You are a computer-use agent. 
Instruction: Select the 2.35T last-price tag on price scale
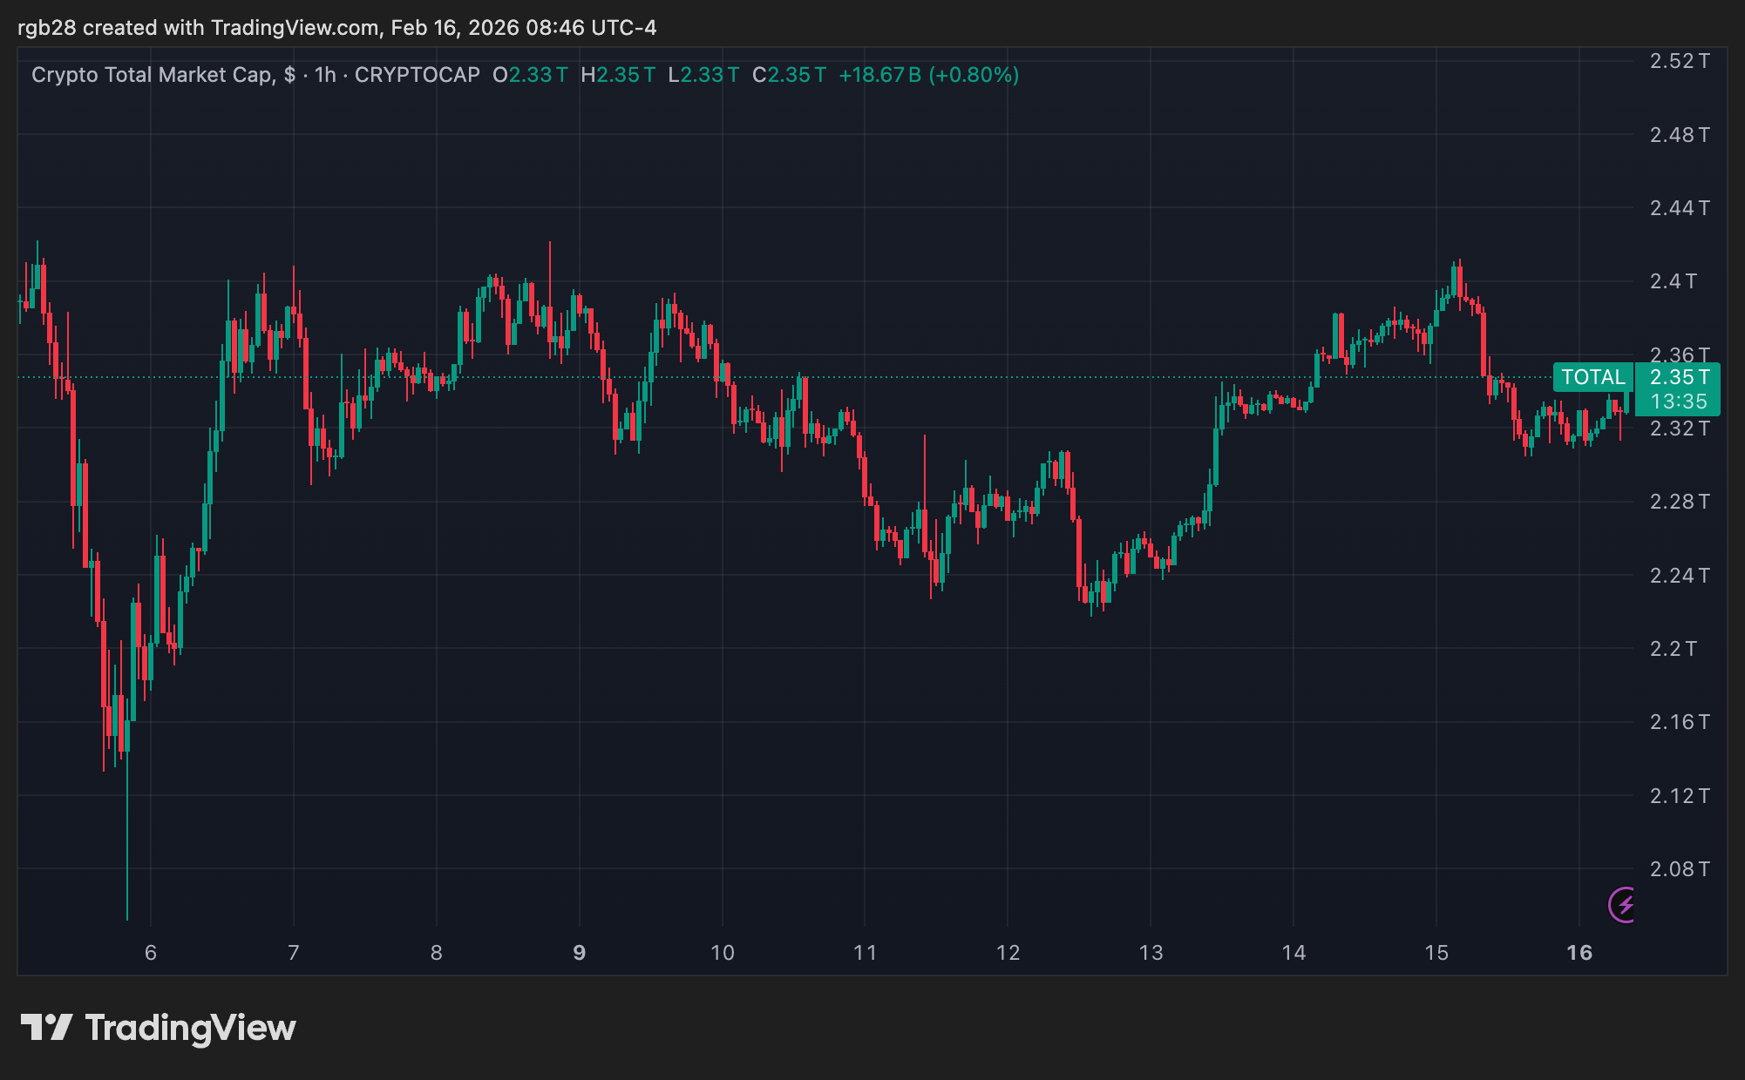[1678, 377]
